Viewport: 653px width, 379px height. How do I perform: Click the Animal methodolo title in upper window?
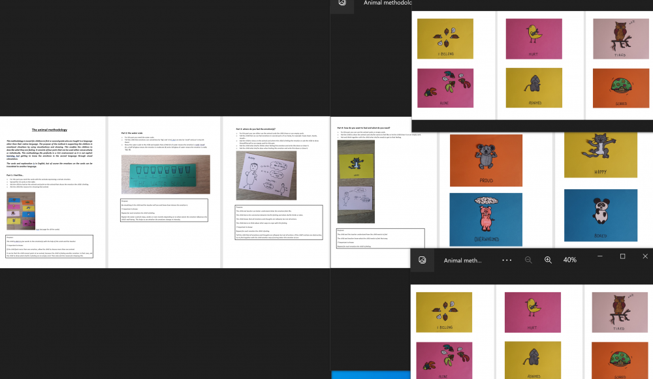coord(387,3)
